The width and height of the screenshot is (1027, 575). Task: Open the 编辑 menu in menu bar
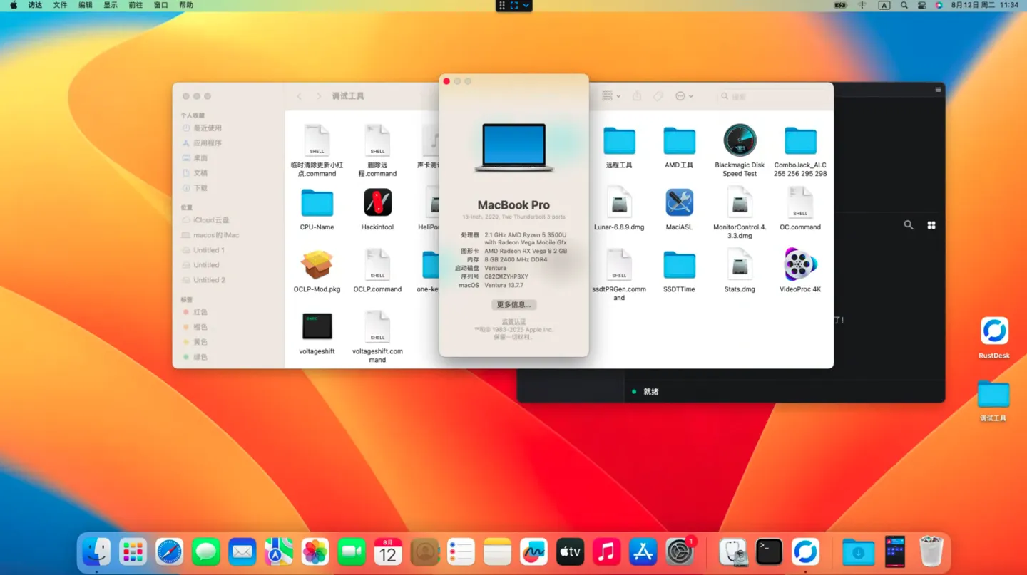pyautogui.click(x=85, y=5)
